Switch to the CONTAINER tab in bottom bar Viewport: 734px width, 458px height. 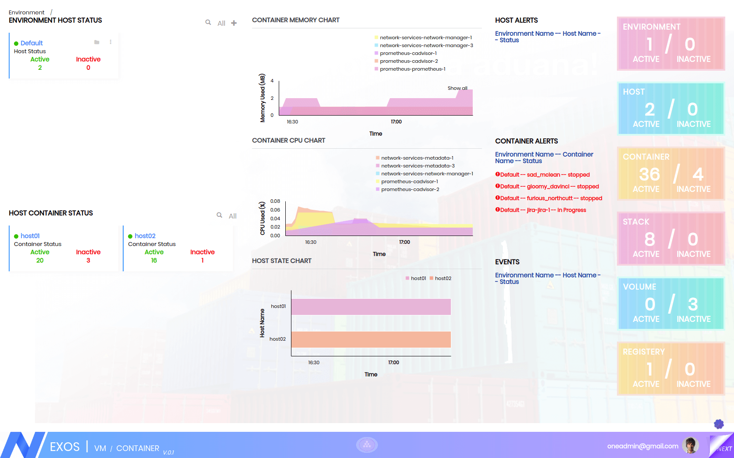tap(138, 448)
